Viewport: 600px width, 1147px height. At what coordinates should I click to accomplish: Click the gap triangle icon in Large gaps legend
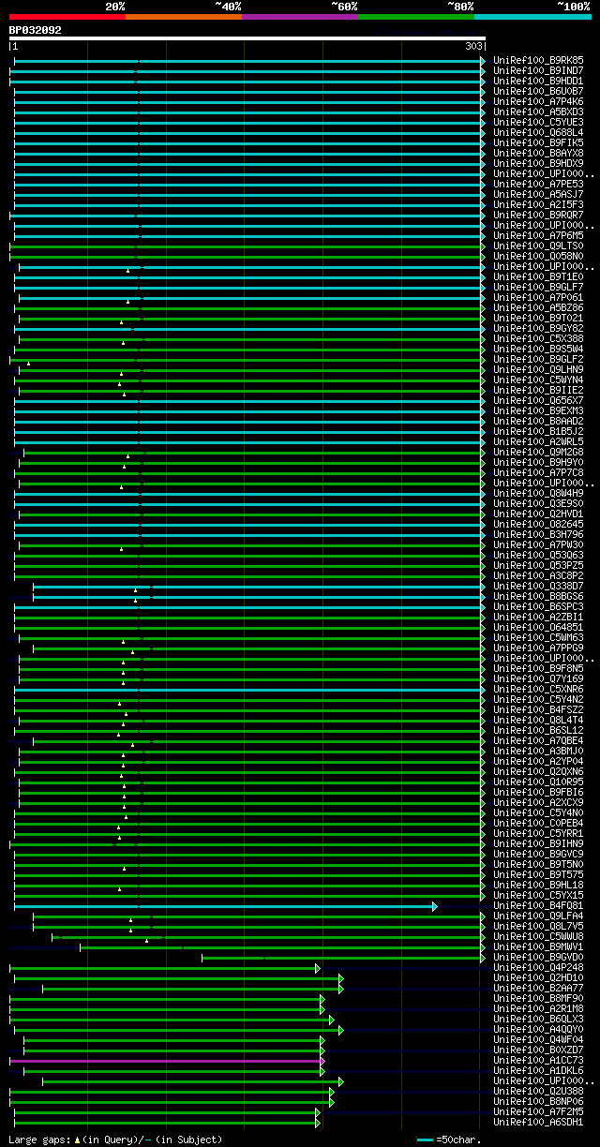pyautogui.click(x=77, y=1140)
